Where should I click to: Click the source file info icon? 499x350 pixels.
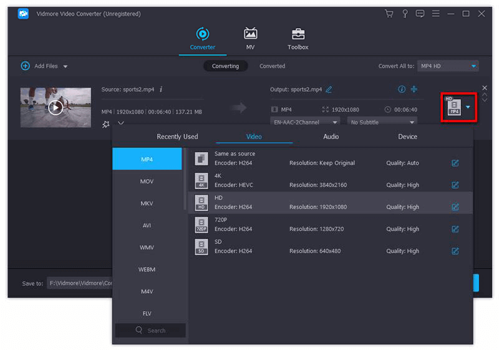pyautogui.click(x=161, y=89)
